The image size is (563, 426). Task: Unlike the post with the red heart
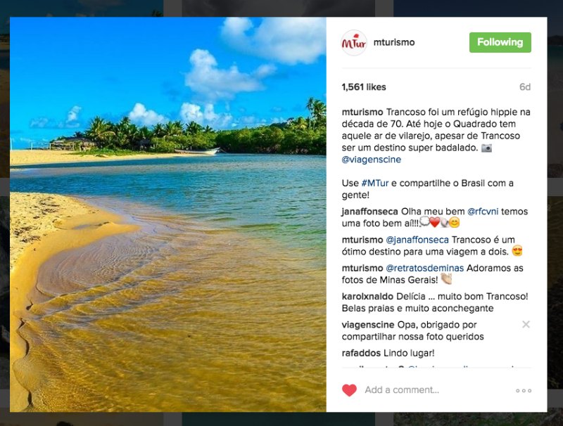(x=349, y=390)
